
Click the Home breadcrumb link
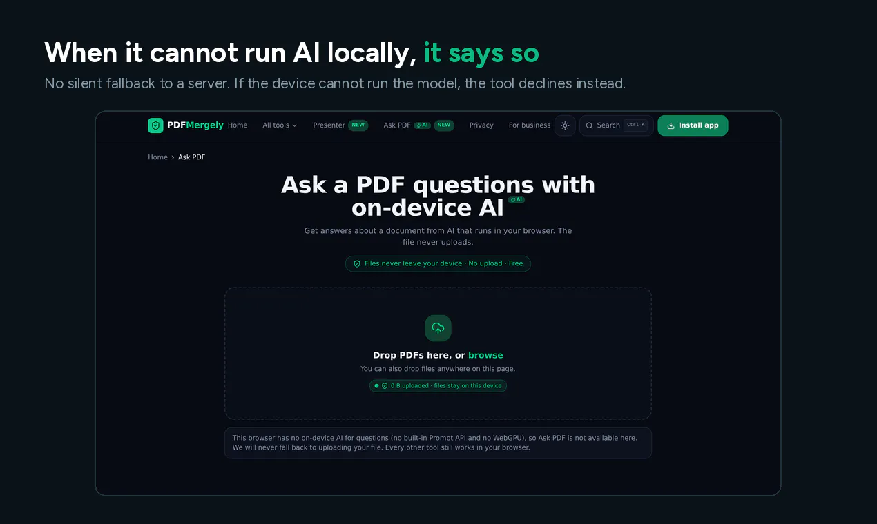[157, 157]
